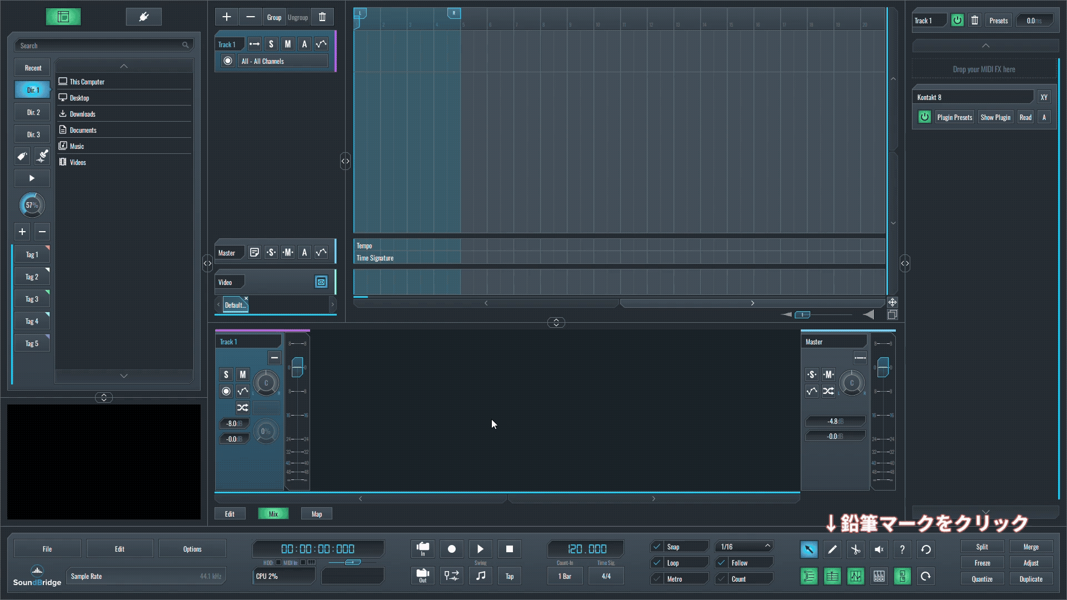Select the mute speaker tool
The height and width of the screenshot is (600, 1067).
[879, 549]
